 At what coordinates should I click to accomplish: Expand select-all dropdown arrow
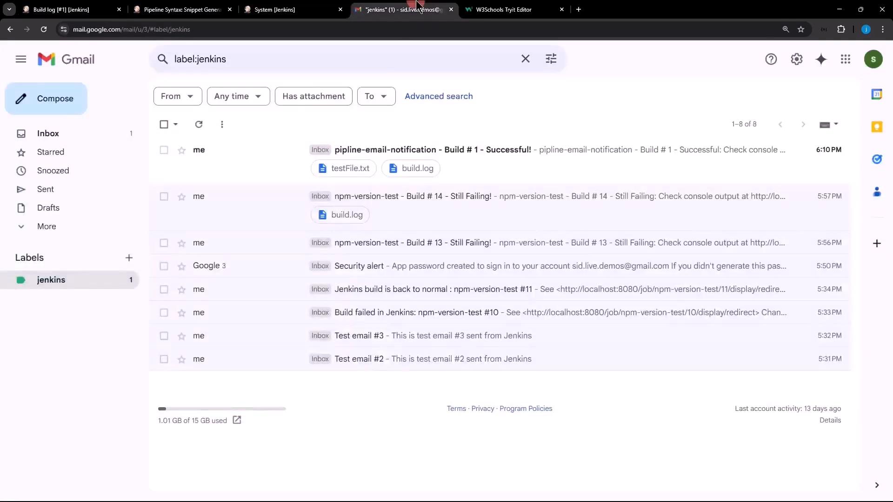coord(175,124)
